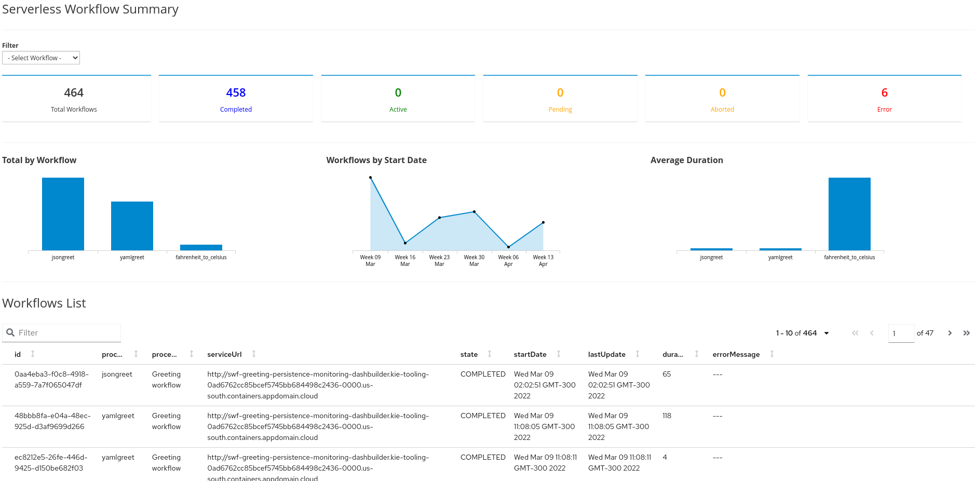Viewport: 975px width, 481px height.
Task: Sort by the state column icon
Action: pyautogui.click(x=490, y=354)
